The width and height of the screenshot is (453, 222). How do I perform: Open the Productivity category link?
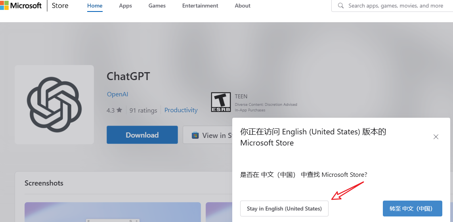click(x=181, y=110)
